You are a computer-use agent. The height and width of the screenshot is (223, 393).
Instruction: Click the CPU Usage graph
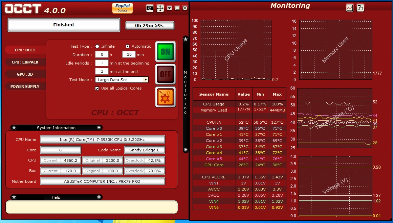pyautogui.click(x=236, y=50)
